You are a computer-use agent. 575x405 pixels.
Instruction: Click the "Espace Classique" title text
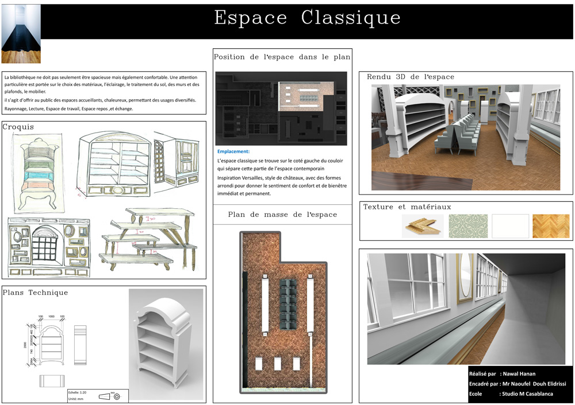[307, 18]
